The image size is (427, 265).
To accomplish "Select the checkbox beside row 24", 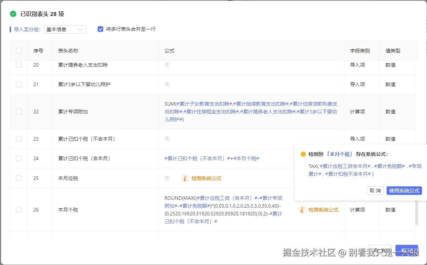I will 18,158.
